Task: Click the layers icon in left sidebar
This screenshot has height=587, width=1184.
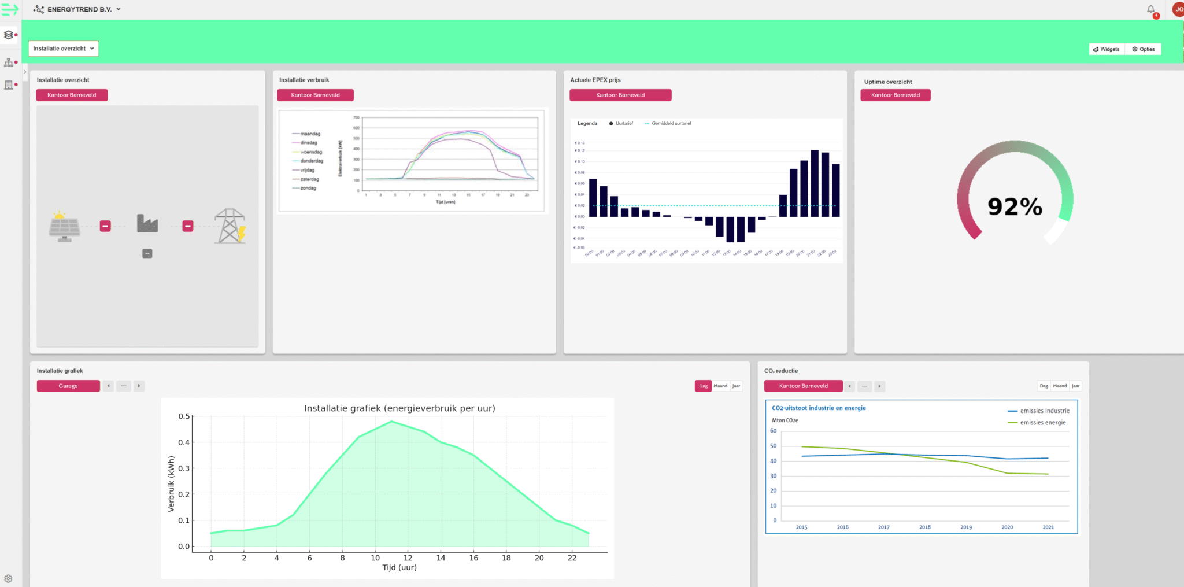Action: 9,35
